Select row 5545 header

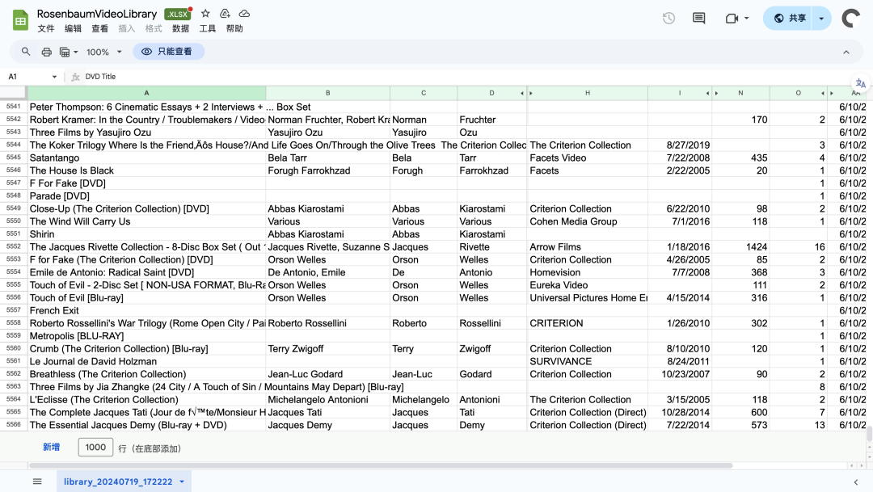[x=14, y=158]
